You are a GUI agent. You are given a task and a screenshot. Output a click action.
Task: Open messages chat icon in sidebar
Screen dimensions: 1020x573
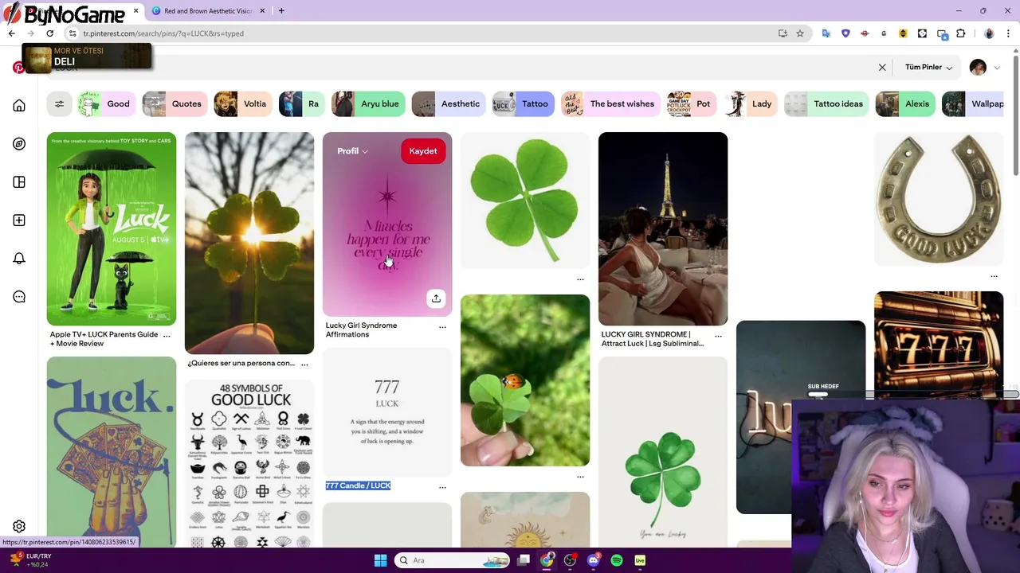(19, 297)
